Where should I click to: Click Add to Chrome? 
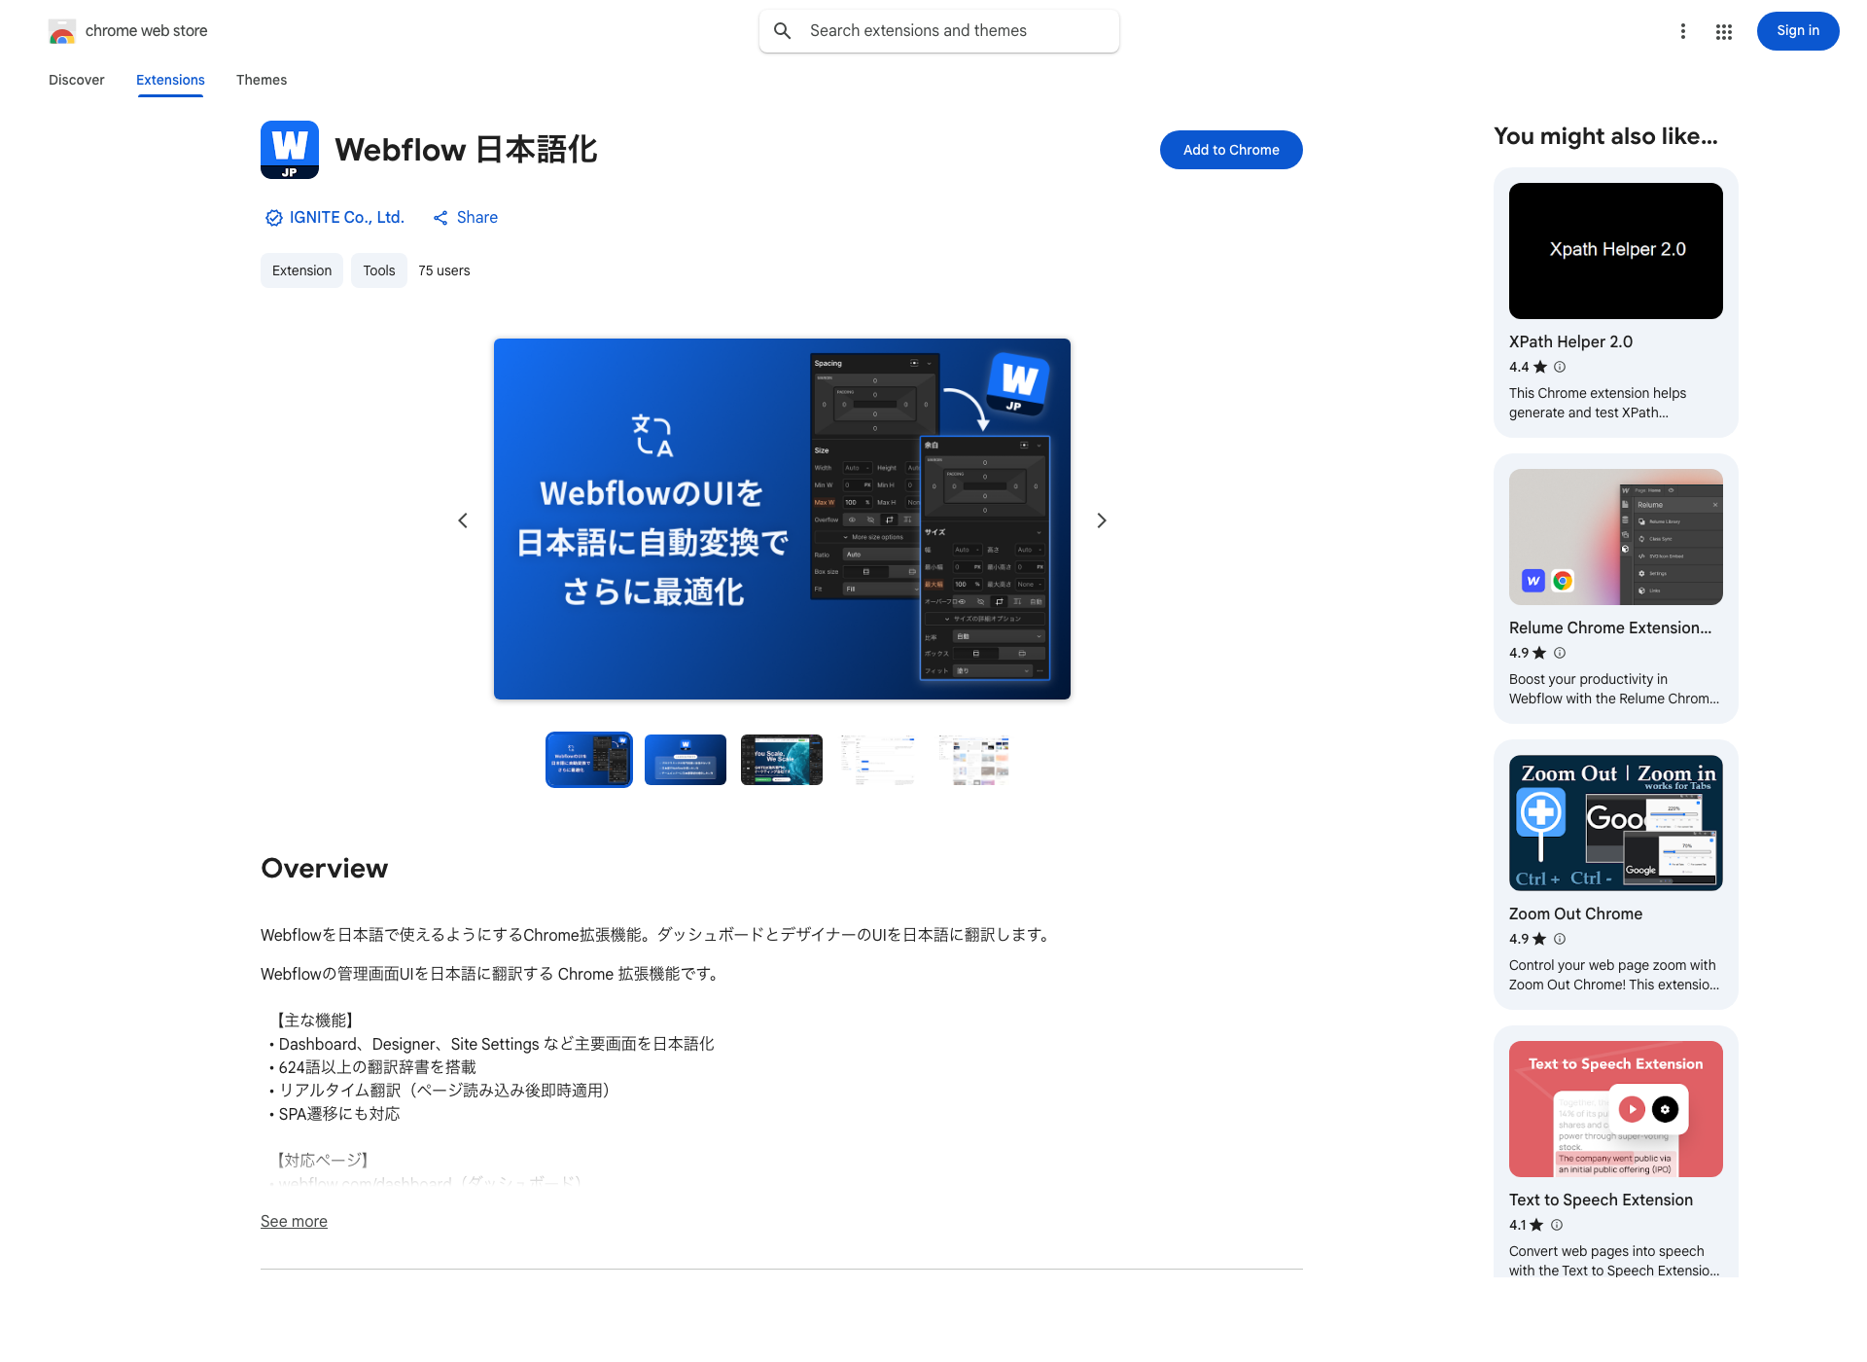pos(1231,150)
